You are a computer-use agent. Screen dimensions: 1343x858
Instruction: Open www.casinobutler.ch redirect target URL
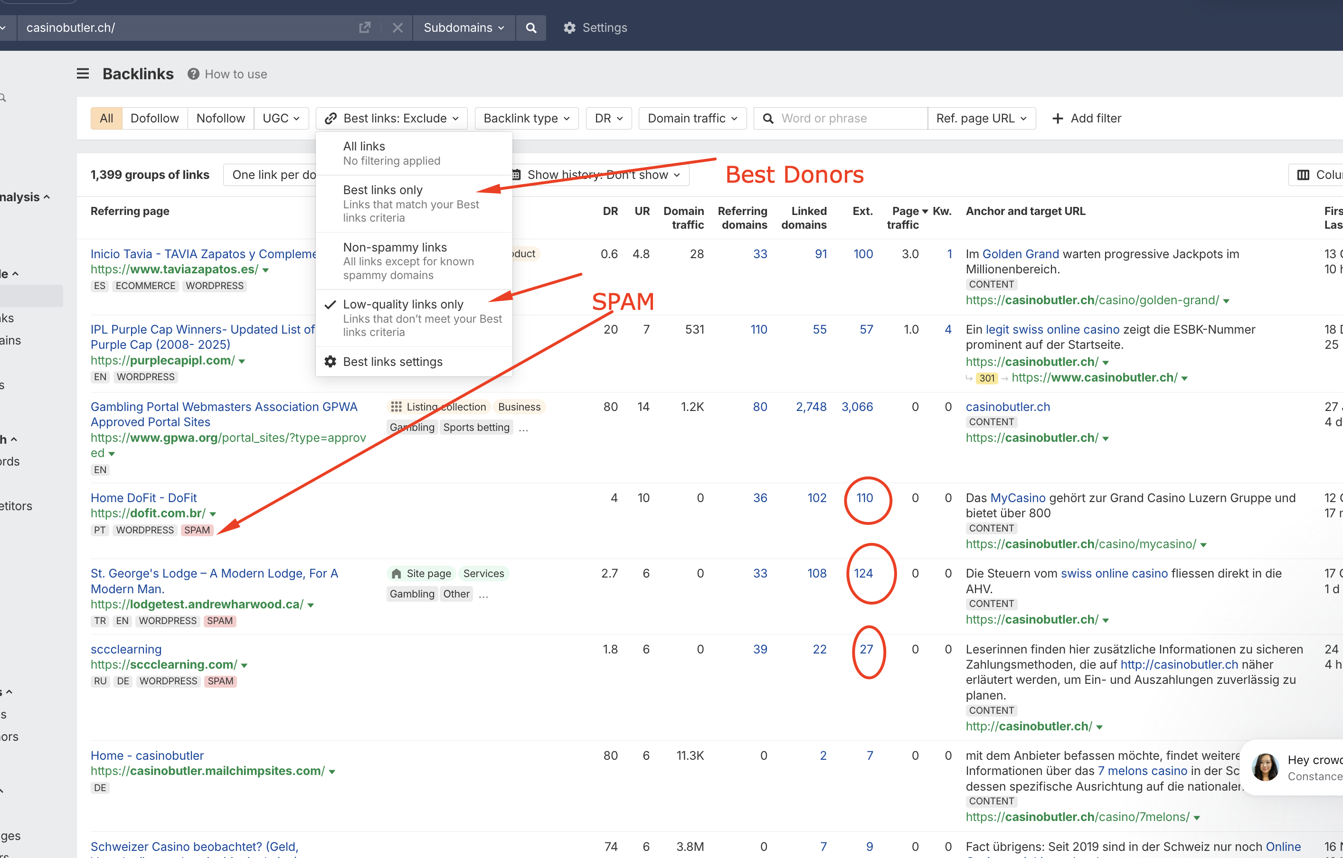coord(1094,377)
